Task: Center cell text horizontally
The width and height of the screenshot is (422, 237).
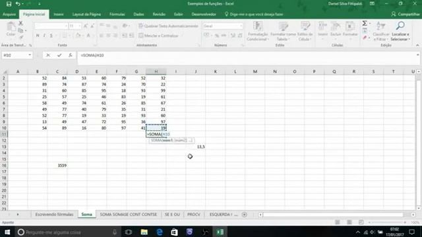Action: click(108, 36)
